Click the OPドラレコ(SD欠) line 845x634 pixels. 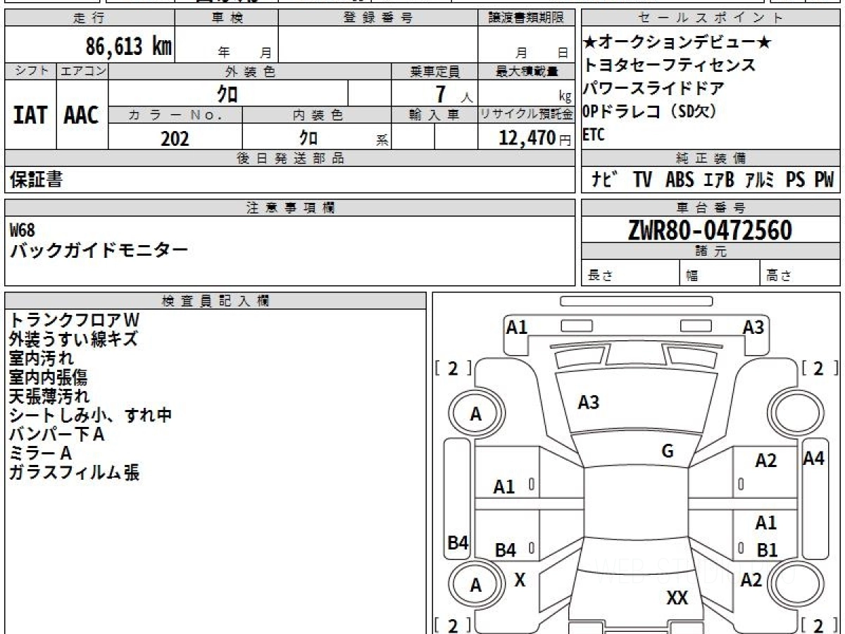[x=649, y=112]
